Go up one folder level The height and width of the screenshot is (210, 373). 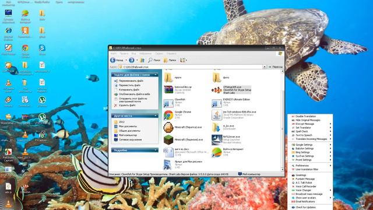(142, 60)
